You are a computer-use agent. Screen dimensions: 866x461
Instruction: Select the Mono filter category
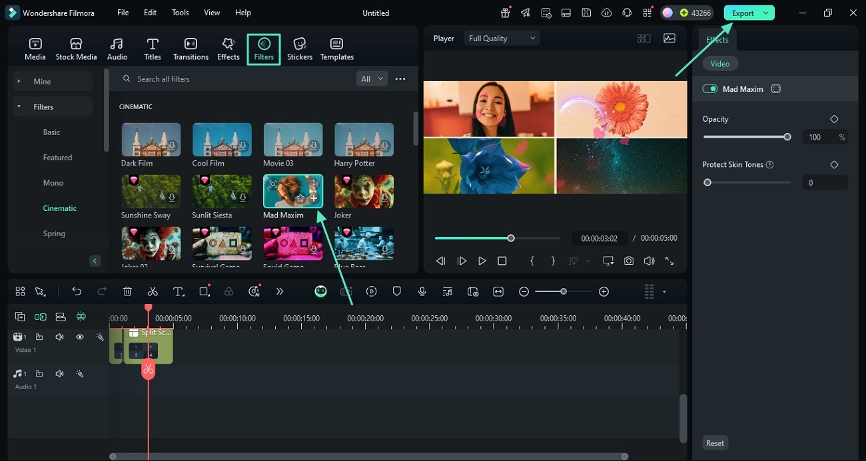[53, 183]
